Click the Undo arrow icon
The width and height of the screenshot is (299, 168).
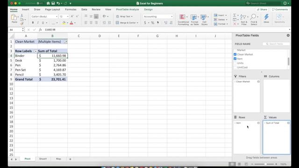(58, 3)
